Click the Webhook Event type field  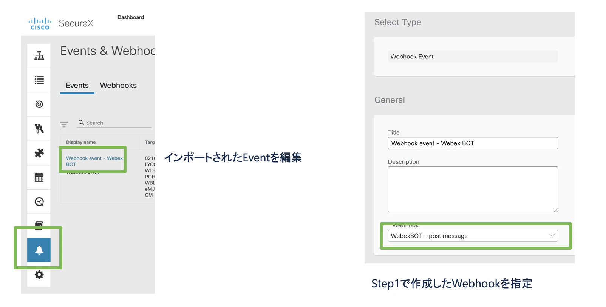click(473, 57)
